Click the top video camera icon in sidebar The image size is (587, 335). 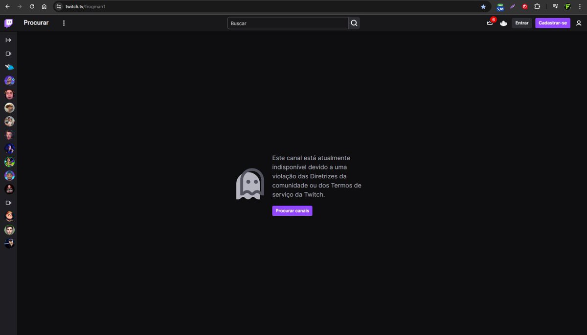coord(8,54)
